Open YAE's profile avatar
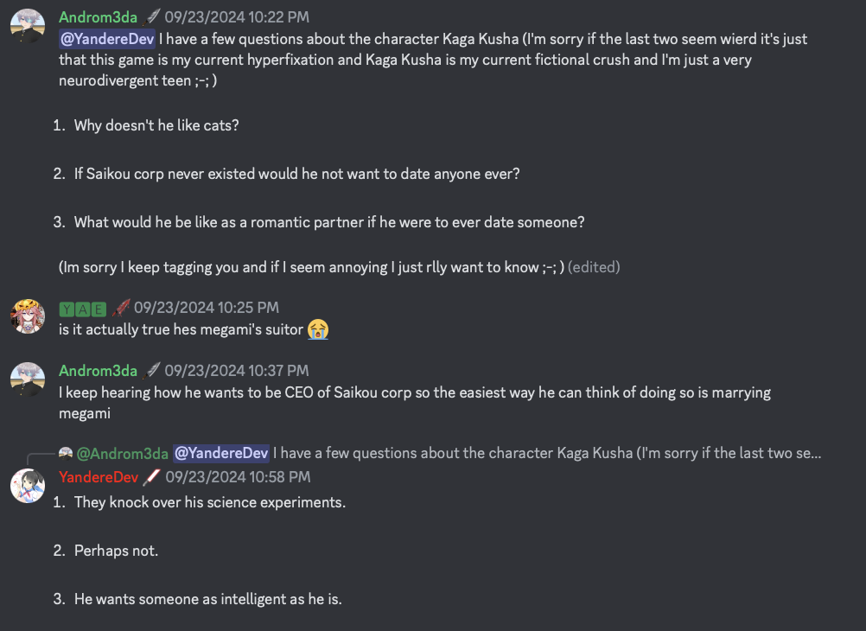Viewport: 866px width, 631px height. tap(28, 315)
